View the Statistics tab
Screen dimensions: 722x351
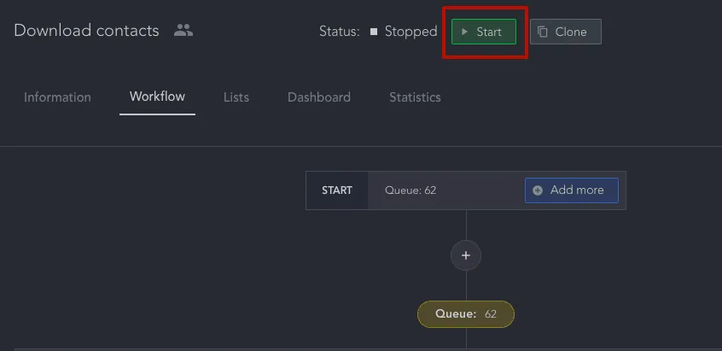pos(415,97)
